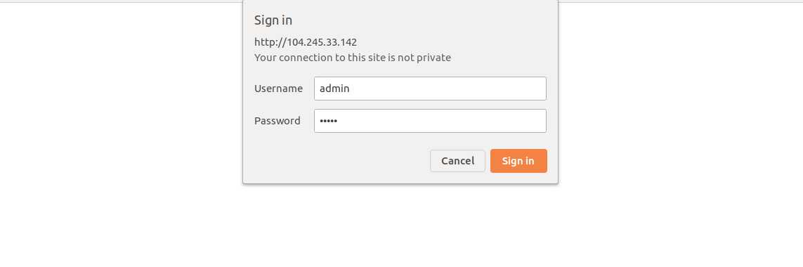This screenshot has width=803, height=267.
Task: Click the empty right side of the Username field
Action: 487,89
